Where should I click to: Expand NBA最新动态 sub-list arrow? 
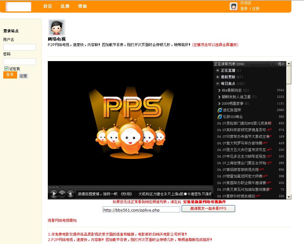pyautogui.click(x=219, y=90)
